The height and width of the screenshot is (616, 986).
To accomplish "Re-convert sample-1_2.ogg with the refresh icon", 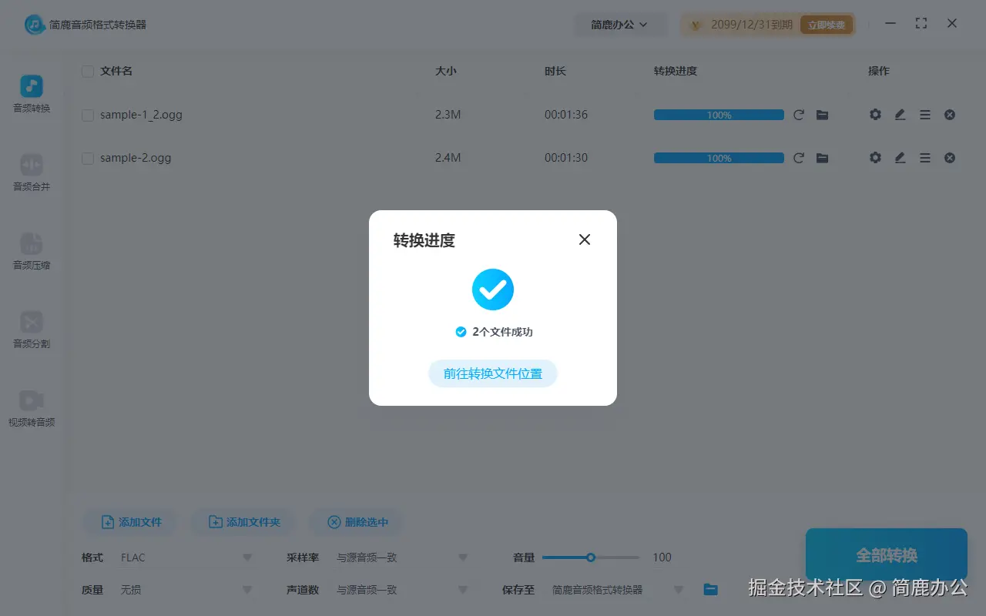I will pyautogui.click(x=799, y=114).
